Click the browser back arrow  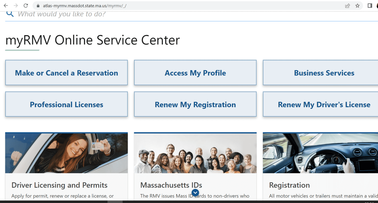pyautogui.click(x=6, y=5)
